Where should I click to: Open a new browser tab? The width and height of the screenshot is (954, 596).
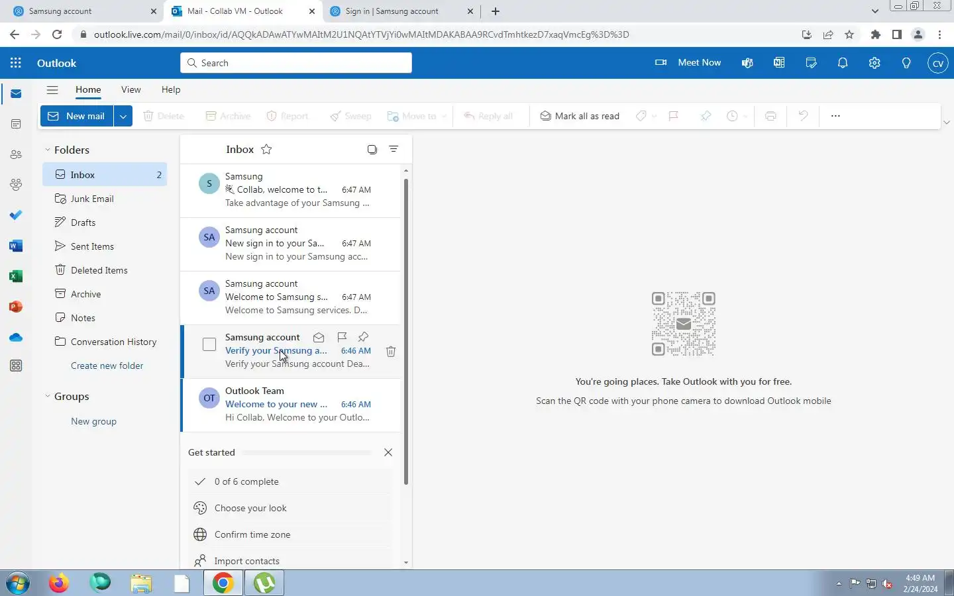(496, 11)
